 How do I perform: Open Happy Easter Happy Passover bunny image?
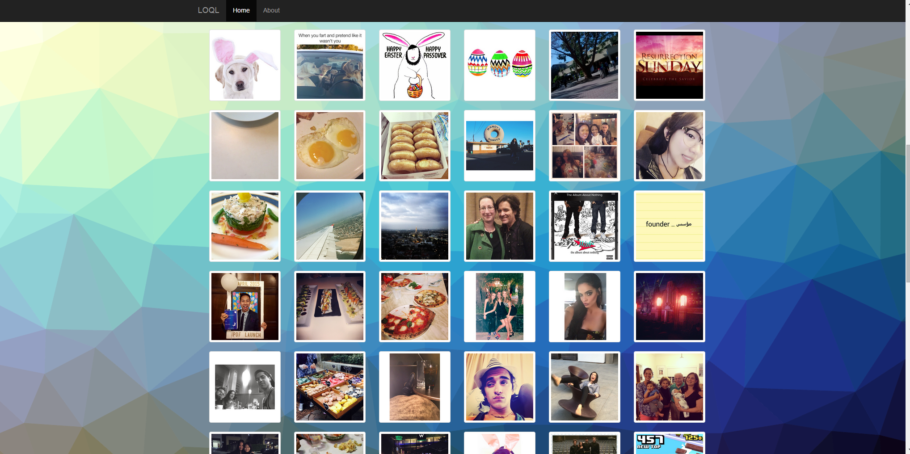point(415,65)
